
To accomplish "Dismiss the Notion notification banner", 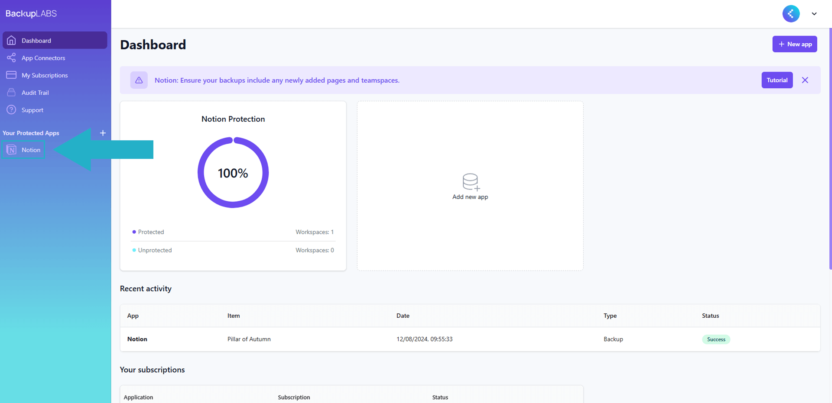I will click(x=805, y=80).
